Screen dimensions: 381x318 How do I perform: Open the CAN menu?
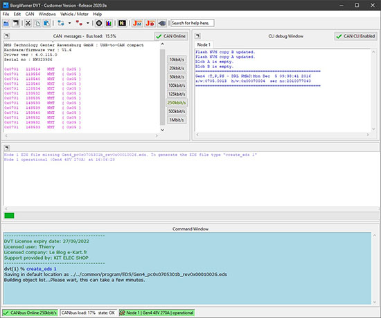[30, 14]
